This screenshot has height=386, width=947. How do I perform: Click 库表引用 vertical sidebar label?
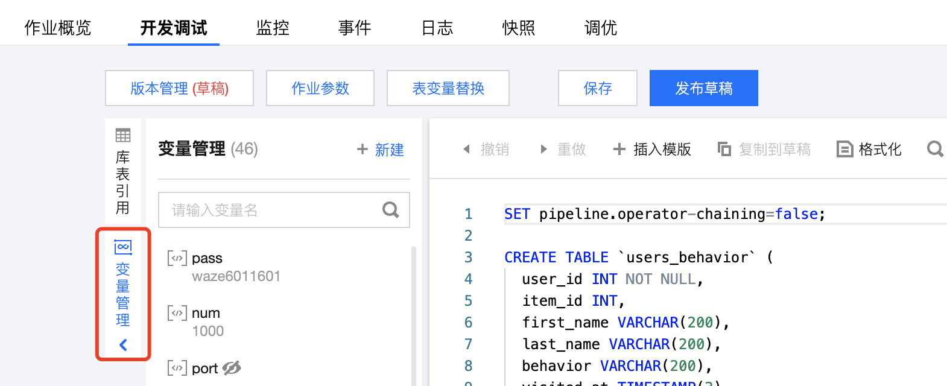[x=123, y=183]
